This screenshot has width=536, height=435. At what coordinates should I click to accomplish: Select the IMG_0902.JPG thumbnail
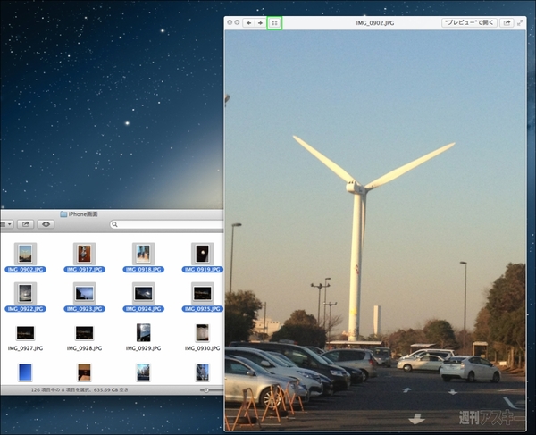[x=24, y=253]
